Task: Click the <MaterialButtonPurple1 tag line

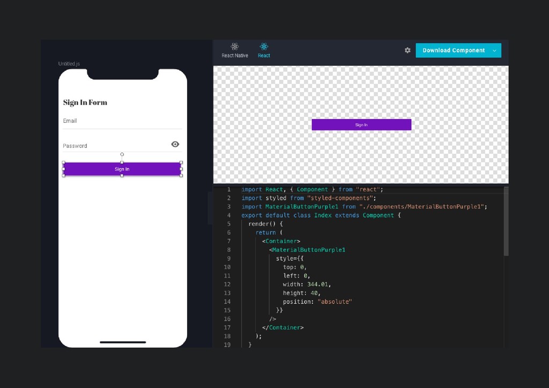Action: 307,250
